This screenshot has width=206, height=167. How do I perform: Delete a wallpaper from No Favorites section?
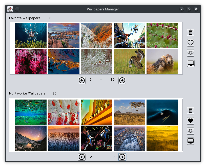(191, 110)
